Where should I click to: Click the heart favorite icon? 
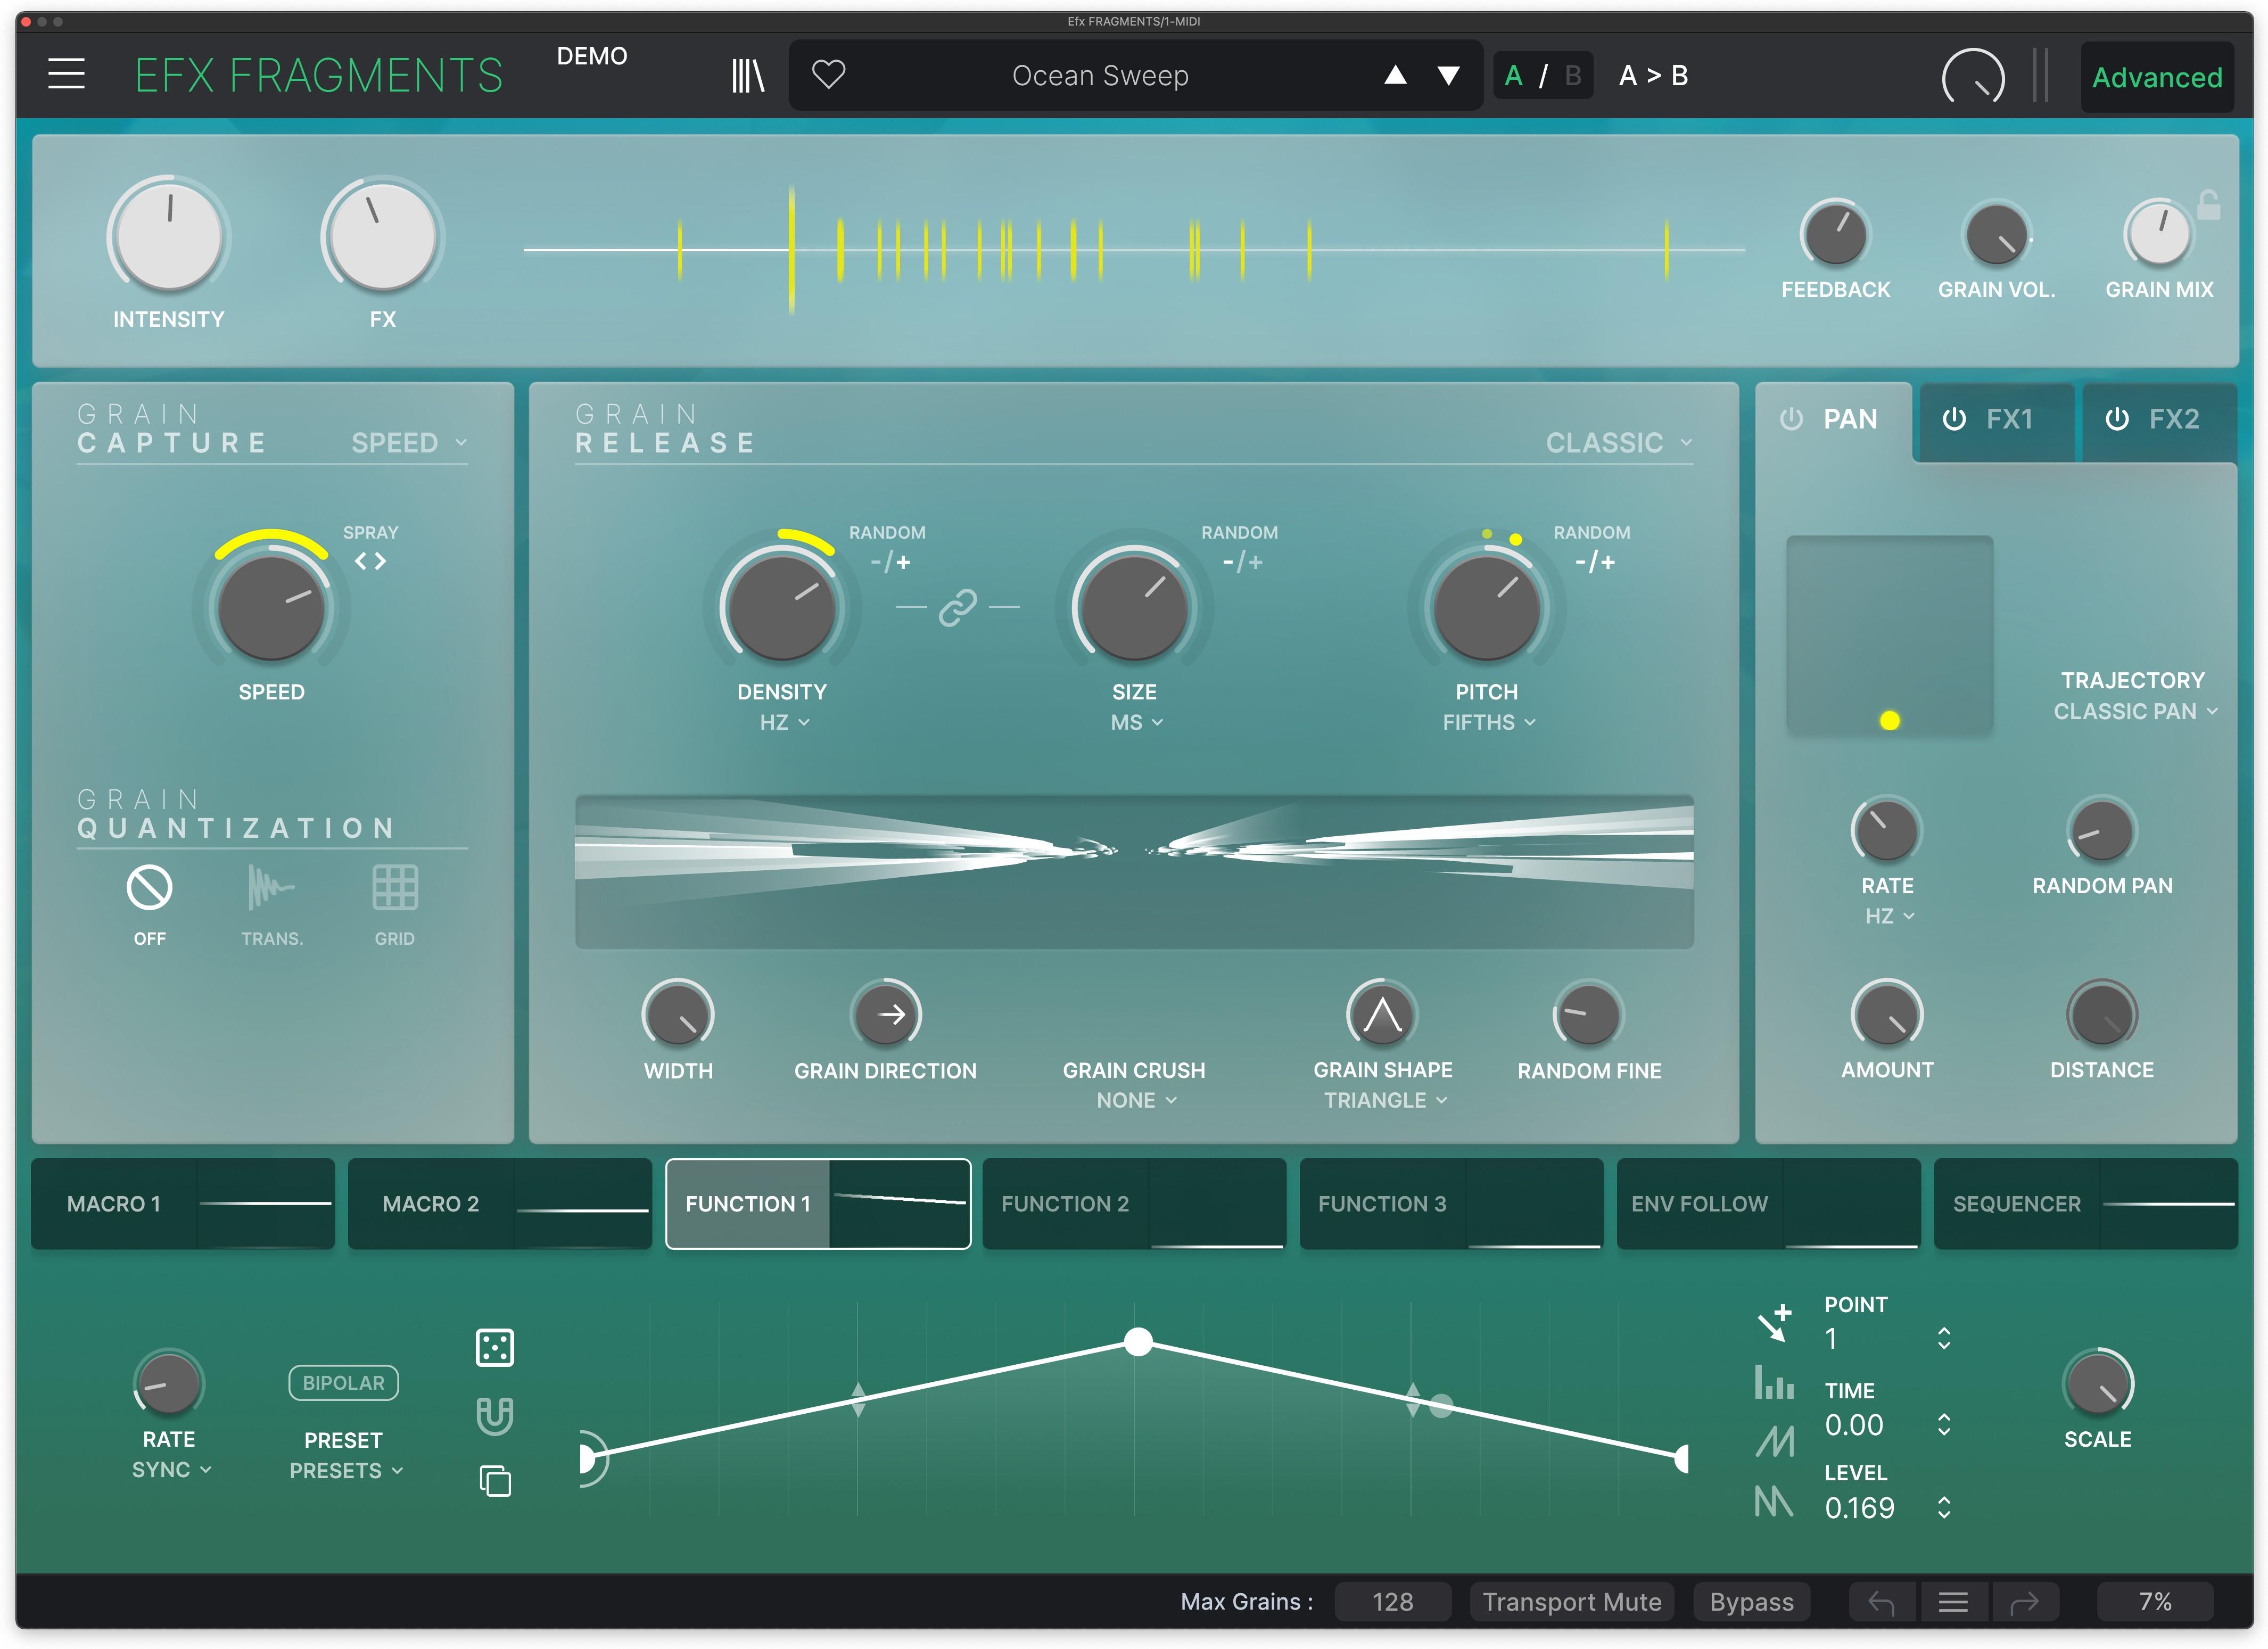pyautogui.click(x=829, y=74)
